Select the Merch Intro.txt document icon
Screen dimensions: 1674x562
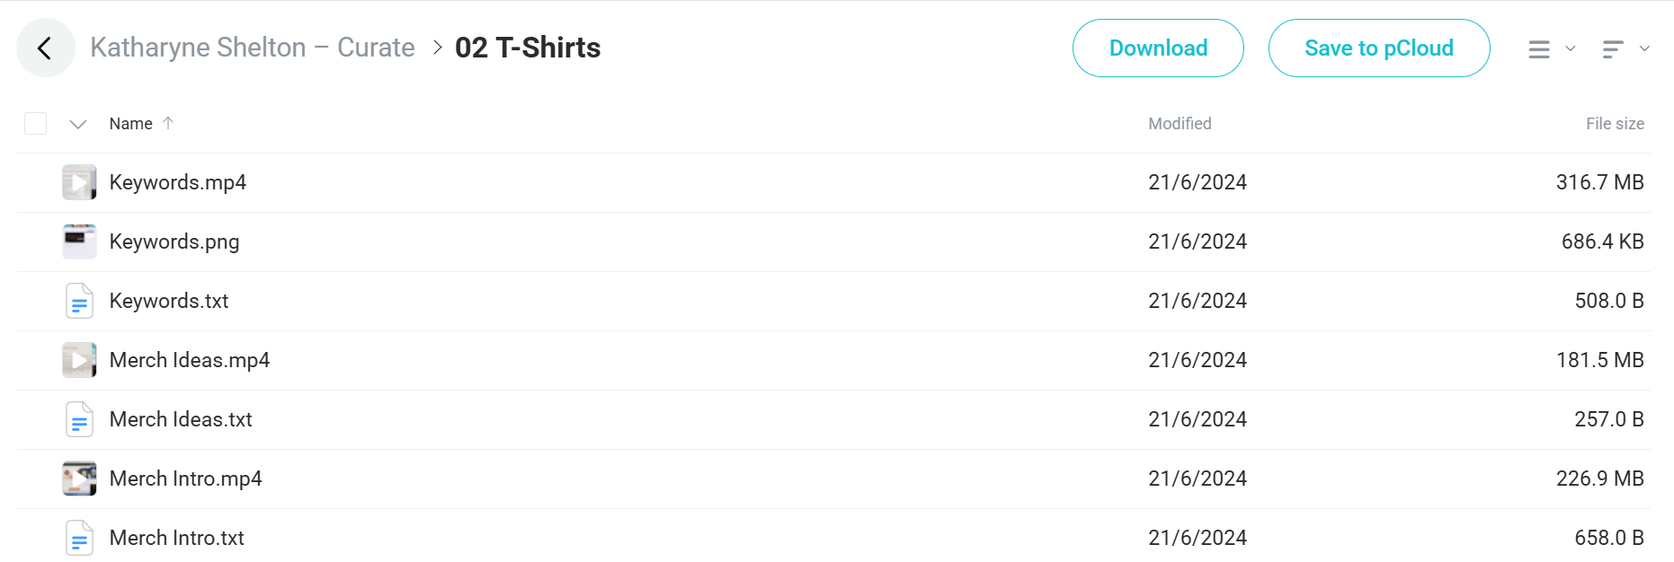click(79, 538)
